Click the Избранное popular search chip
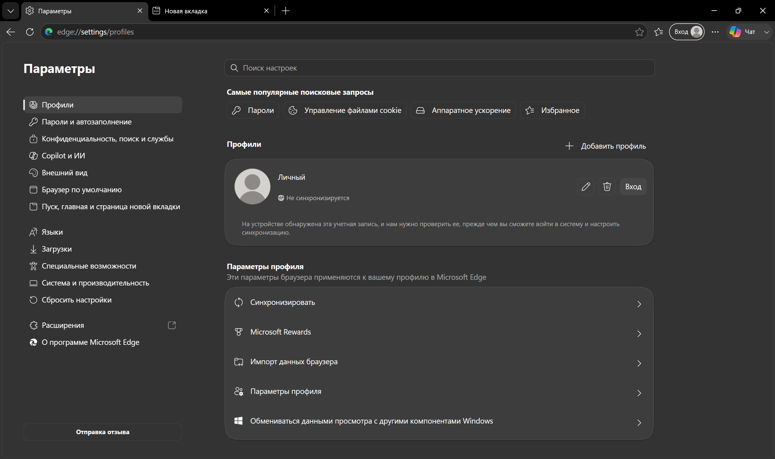 click(552, 111)
